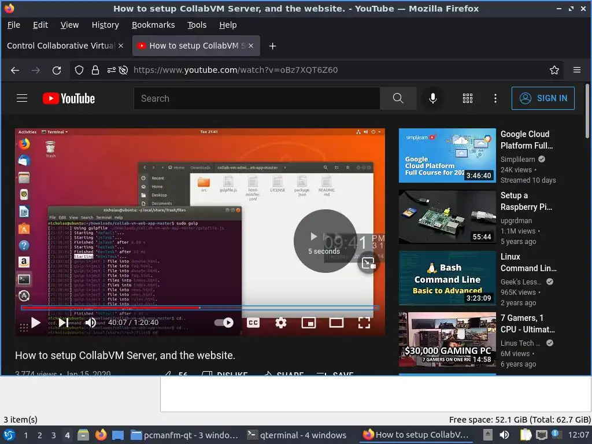This screenshot has height=444, width=592.
Task: Visit upgrdman channel name
Action: (x=516, y=220)
